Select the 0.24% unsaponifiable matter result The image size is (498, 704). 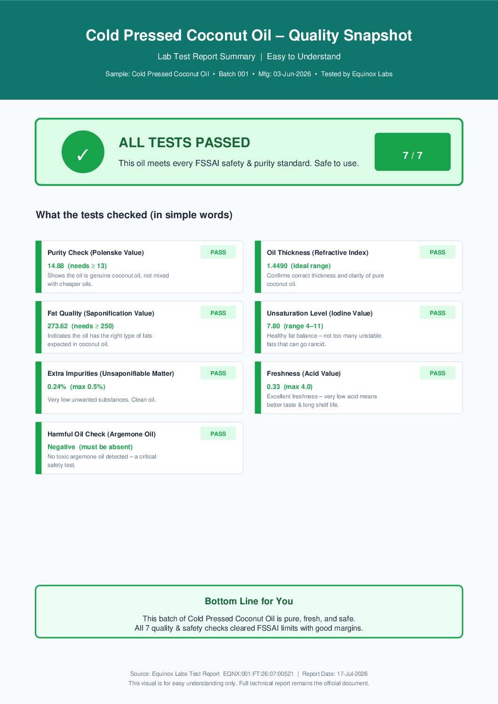pyautogui.click(x=57, y=387)
